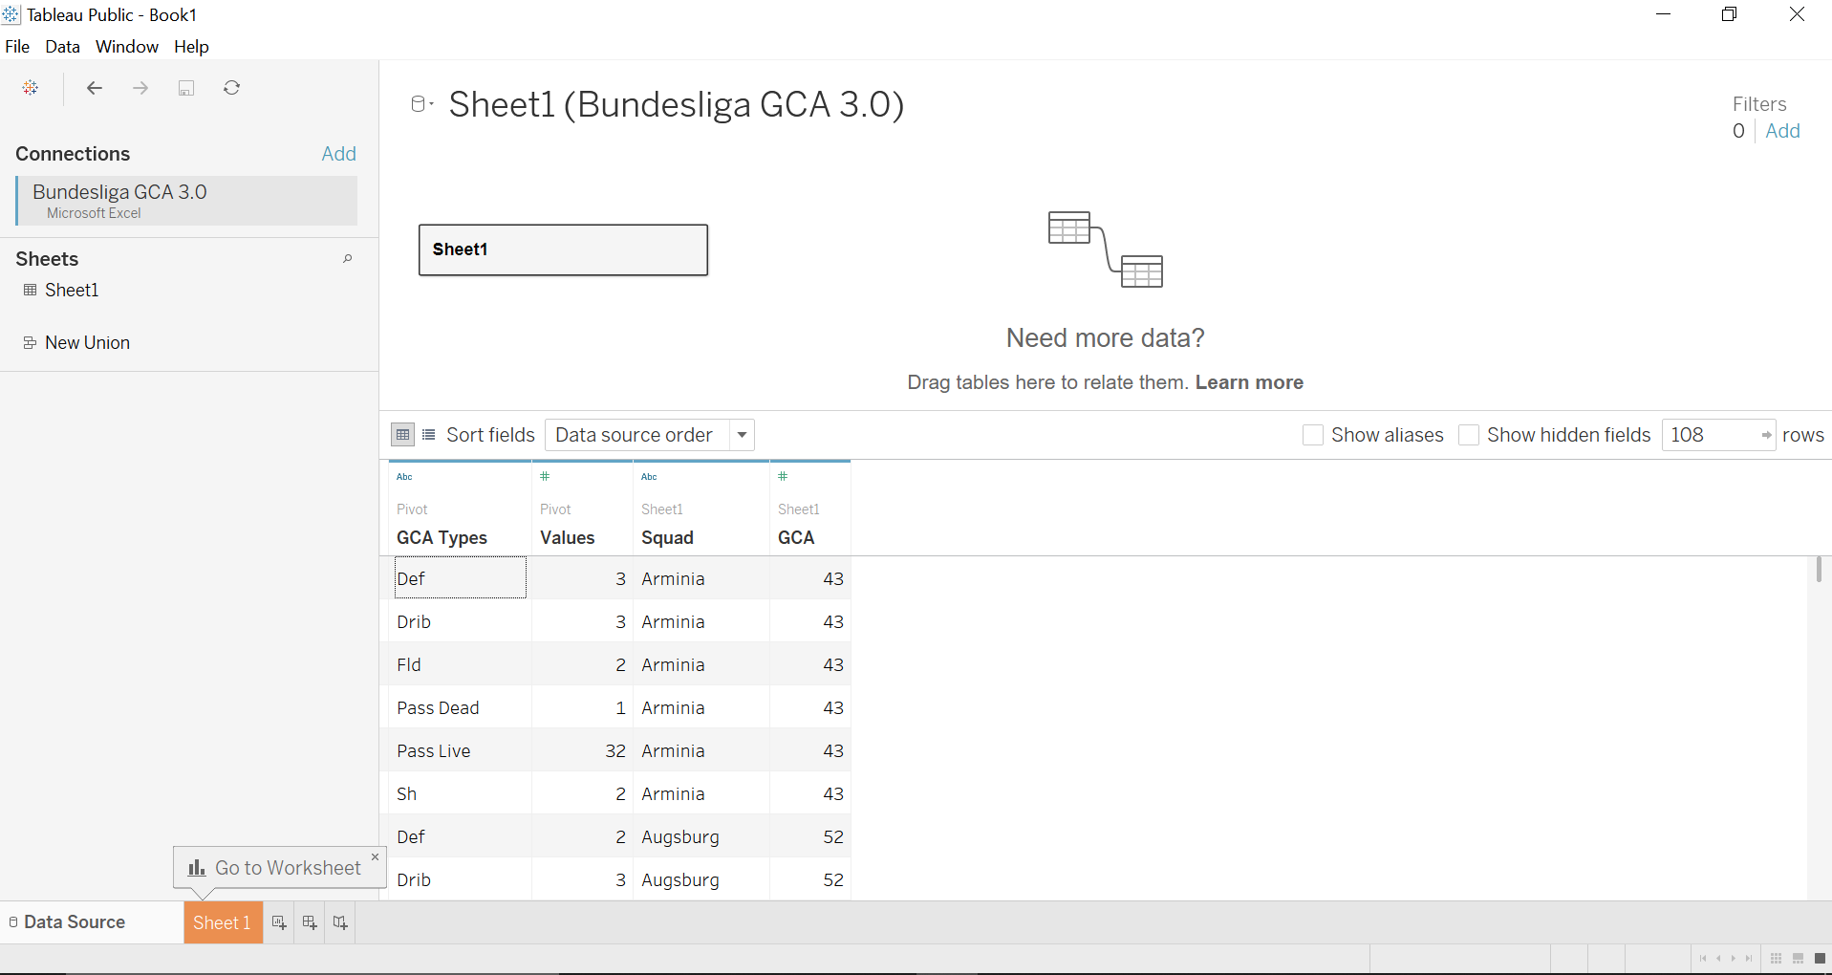This screenshot has width=1832, height=975.
Task: Click the Fld cell in Arminia row
Action: [x=460, y=665]
